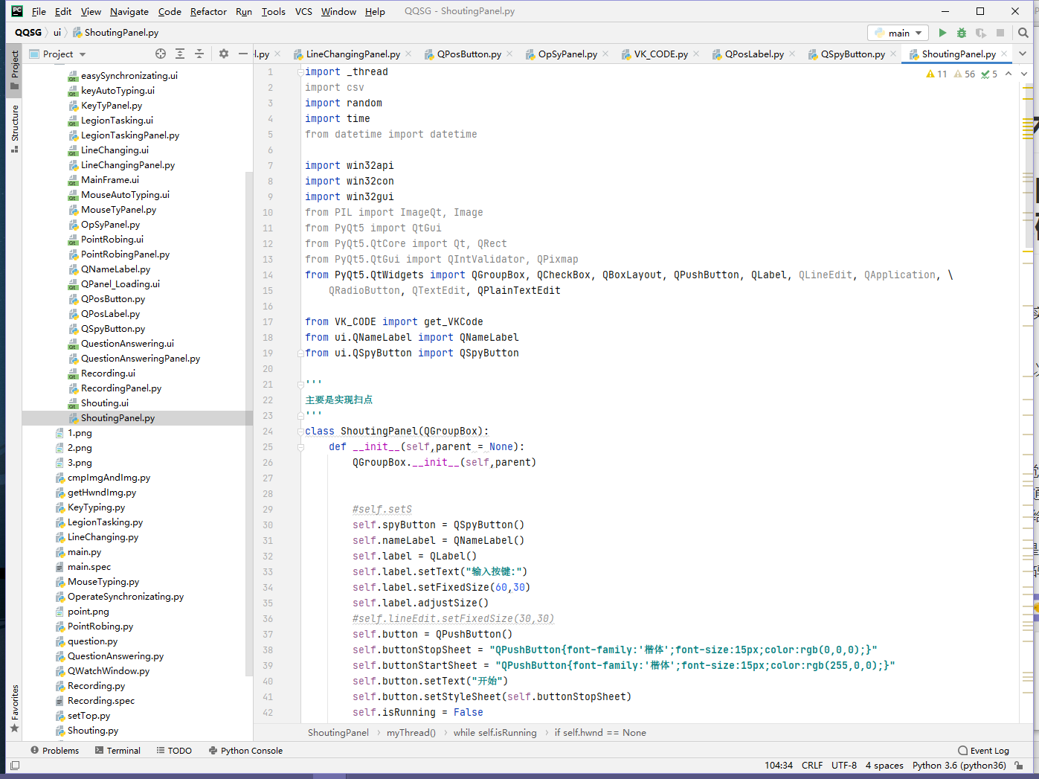Open Project view selector dropdown

pos(83,54)
